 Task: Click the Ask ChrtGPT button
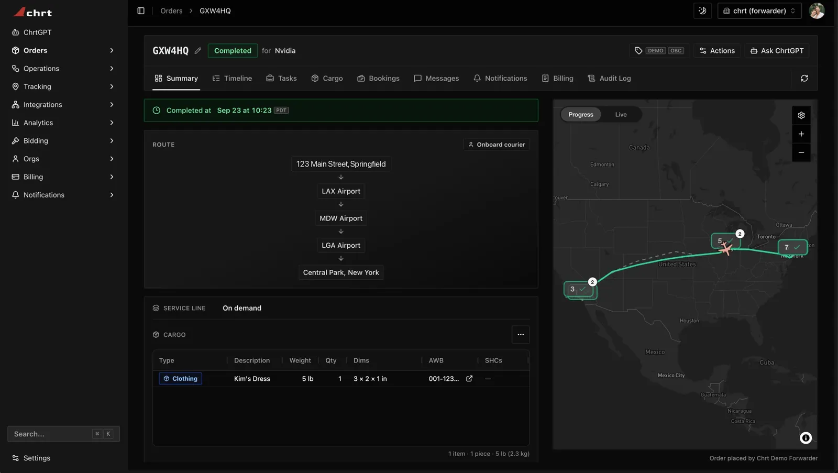coord(777,51)
